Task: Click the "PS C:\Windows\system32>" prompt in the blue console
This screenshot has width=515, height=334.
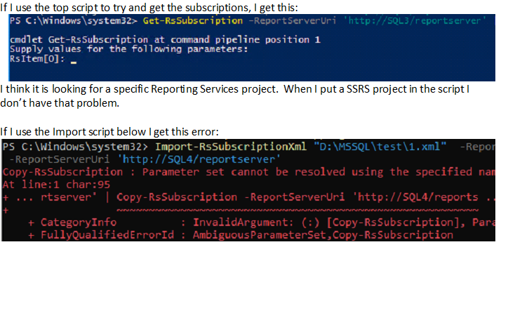Action: [x=74, y=20]
